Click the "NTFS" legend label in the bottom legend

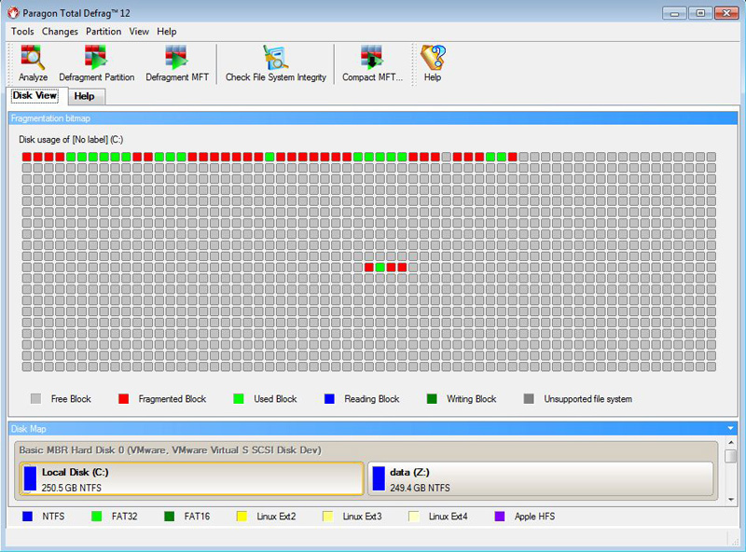tap(53, 517)
